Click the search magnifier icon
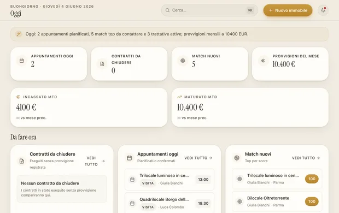Image resolution: width=339 pixels, height=213 pixels. (167, 10)
